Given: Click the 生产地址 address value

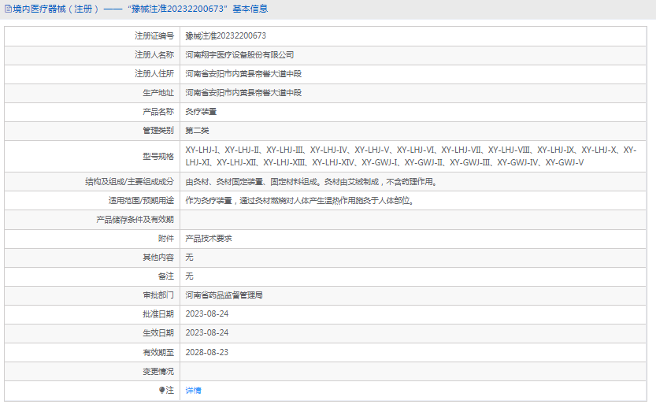Looking at the screenshot, I should click(243, 92).
